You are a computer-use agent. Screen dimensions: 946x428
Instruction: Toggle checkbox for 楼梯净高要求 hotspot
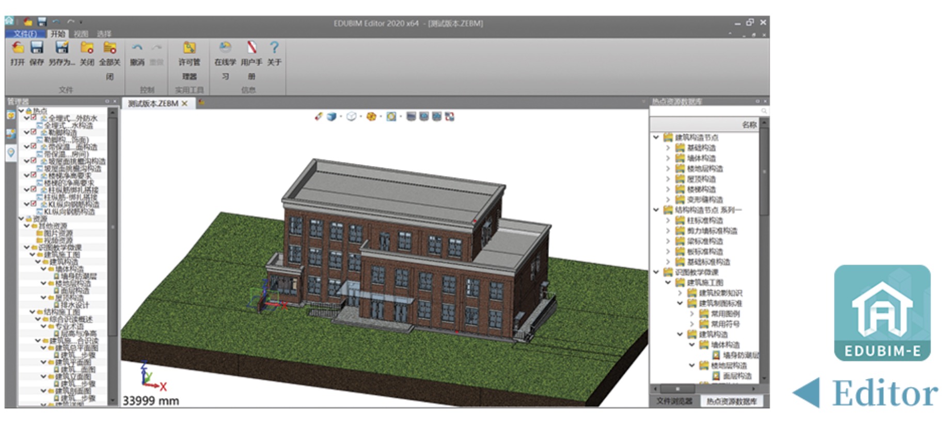click(34, 175)
